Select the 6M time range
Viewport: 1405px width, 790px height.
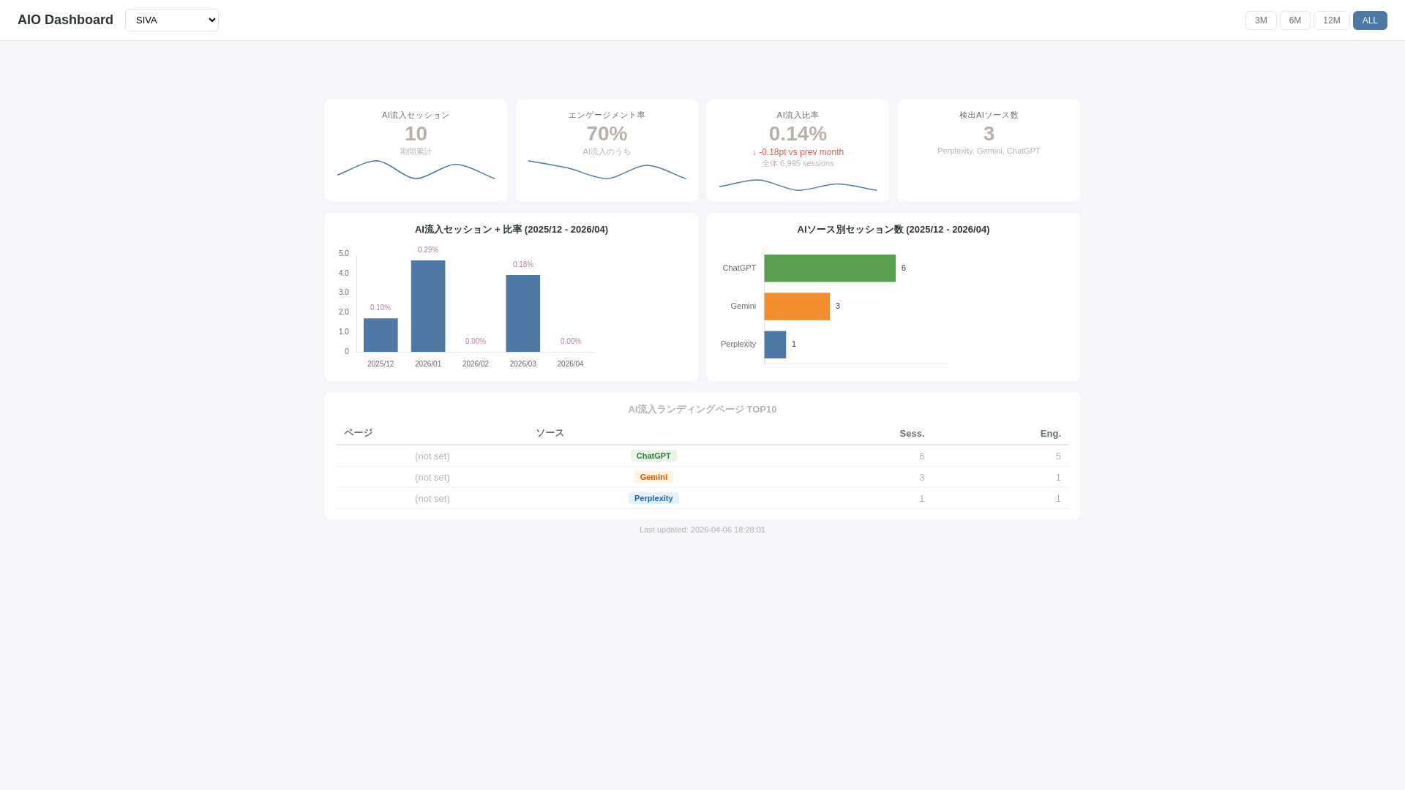coord(1295,20)
